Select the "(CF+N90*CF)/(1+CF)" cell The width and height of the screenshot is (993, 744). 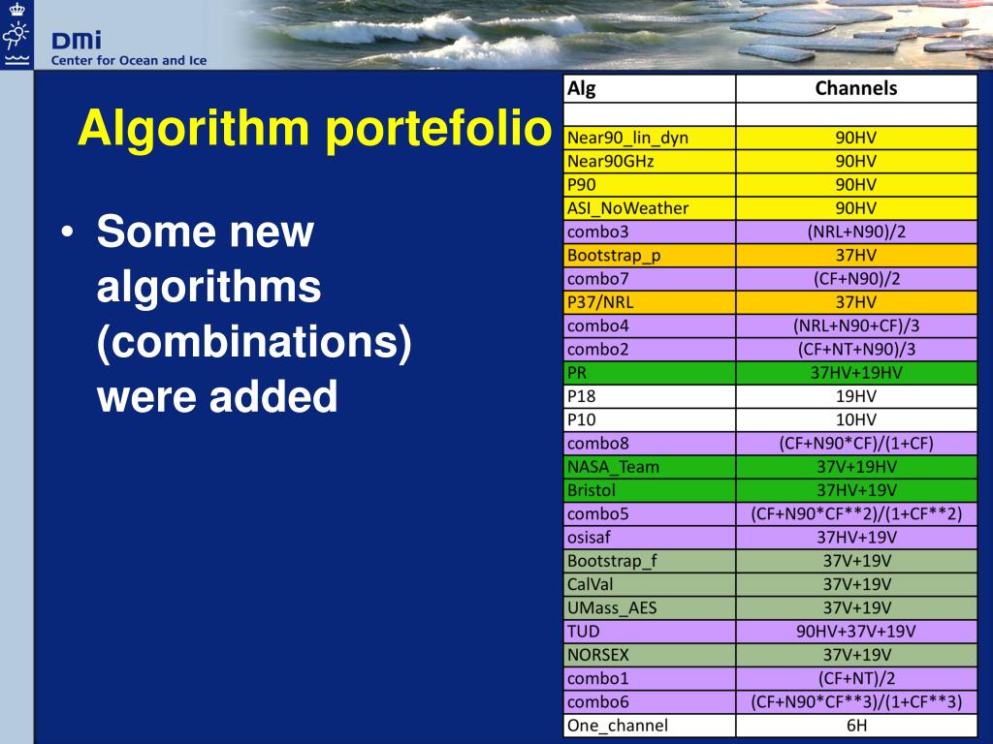coord(856,444)
